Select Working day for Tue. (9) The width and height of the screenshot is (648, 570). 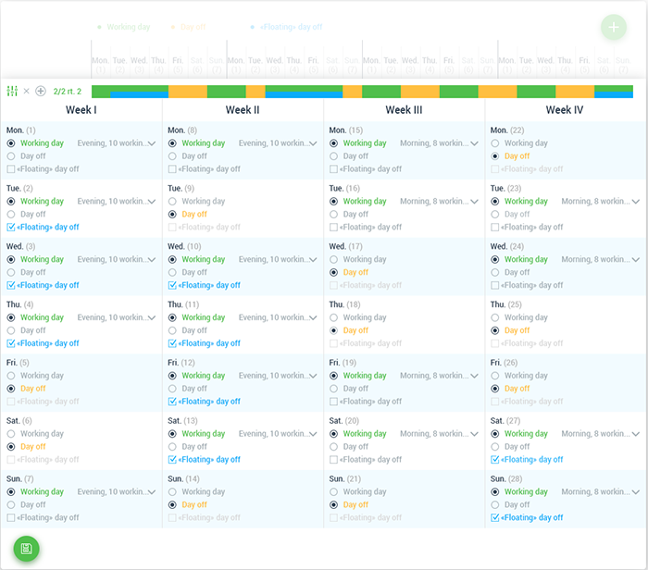pos(172,201)
